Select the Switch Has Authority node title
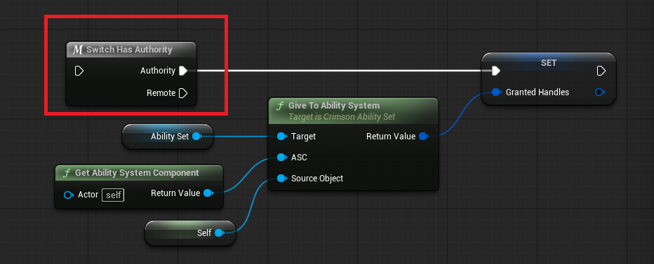The width and height of the screenshot is (654, 264). 129,50
